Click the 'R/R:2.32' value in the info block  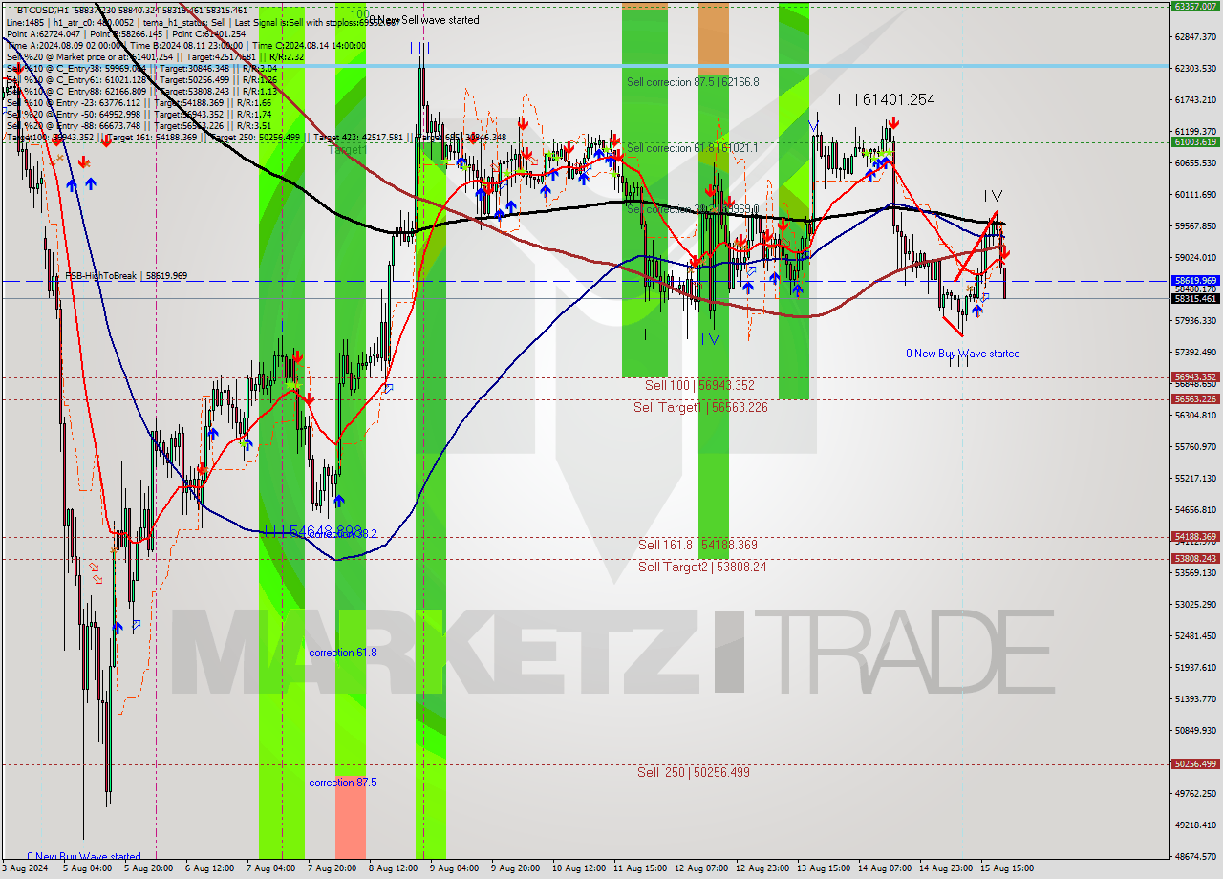click(285, 57)
